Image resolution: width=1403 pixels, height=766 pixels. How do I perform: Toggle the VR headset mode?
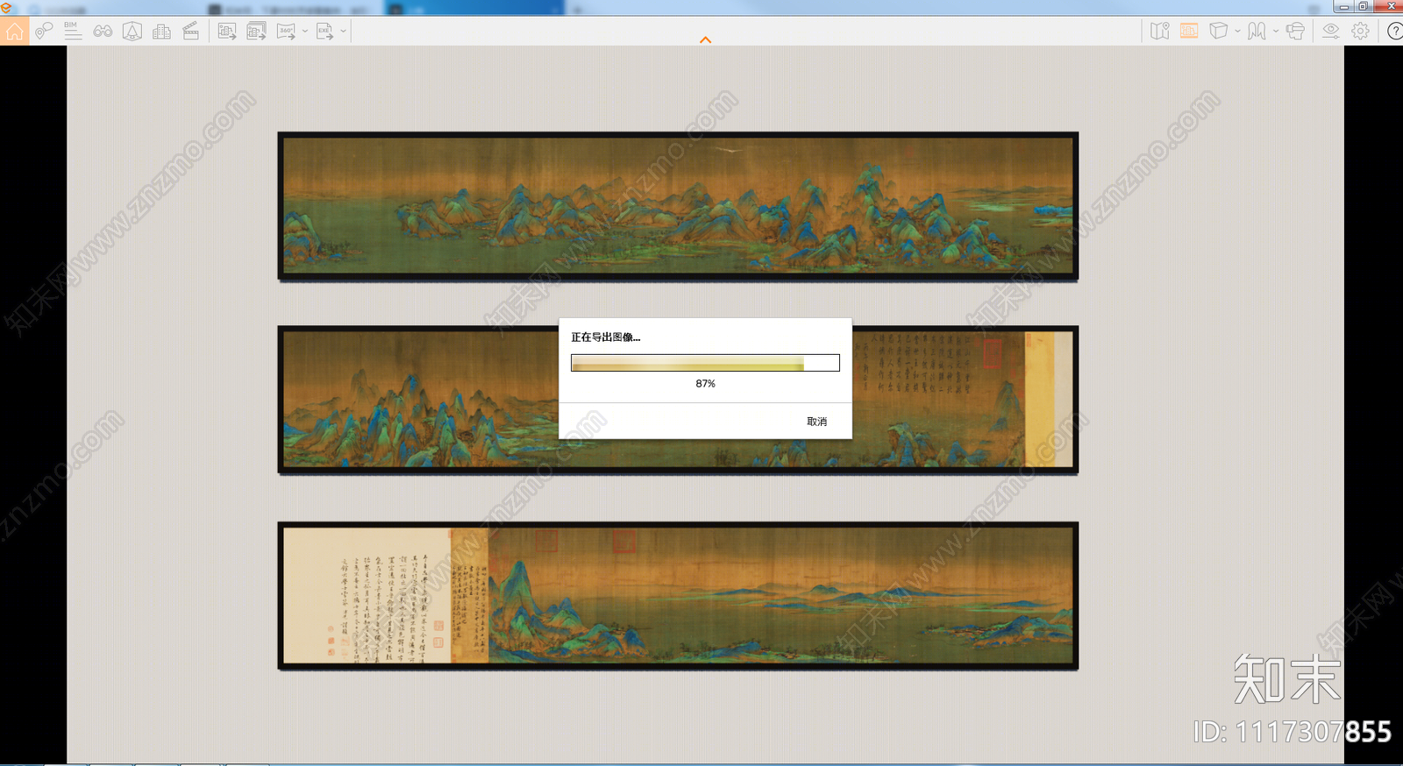click(1295, 32)
